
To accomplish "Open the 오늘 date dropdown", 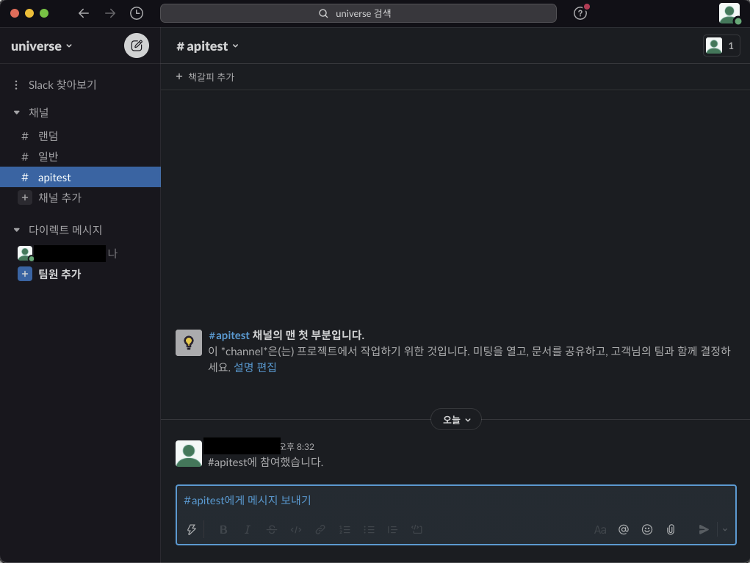I will (456, 420).
